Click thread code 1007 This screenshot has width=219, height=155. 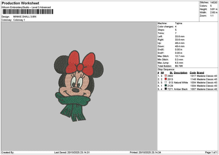point(193,89)
